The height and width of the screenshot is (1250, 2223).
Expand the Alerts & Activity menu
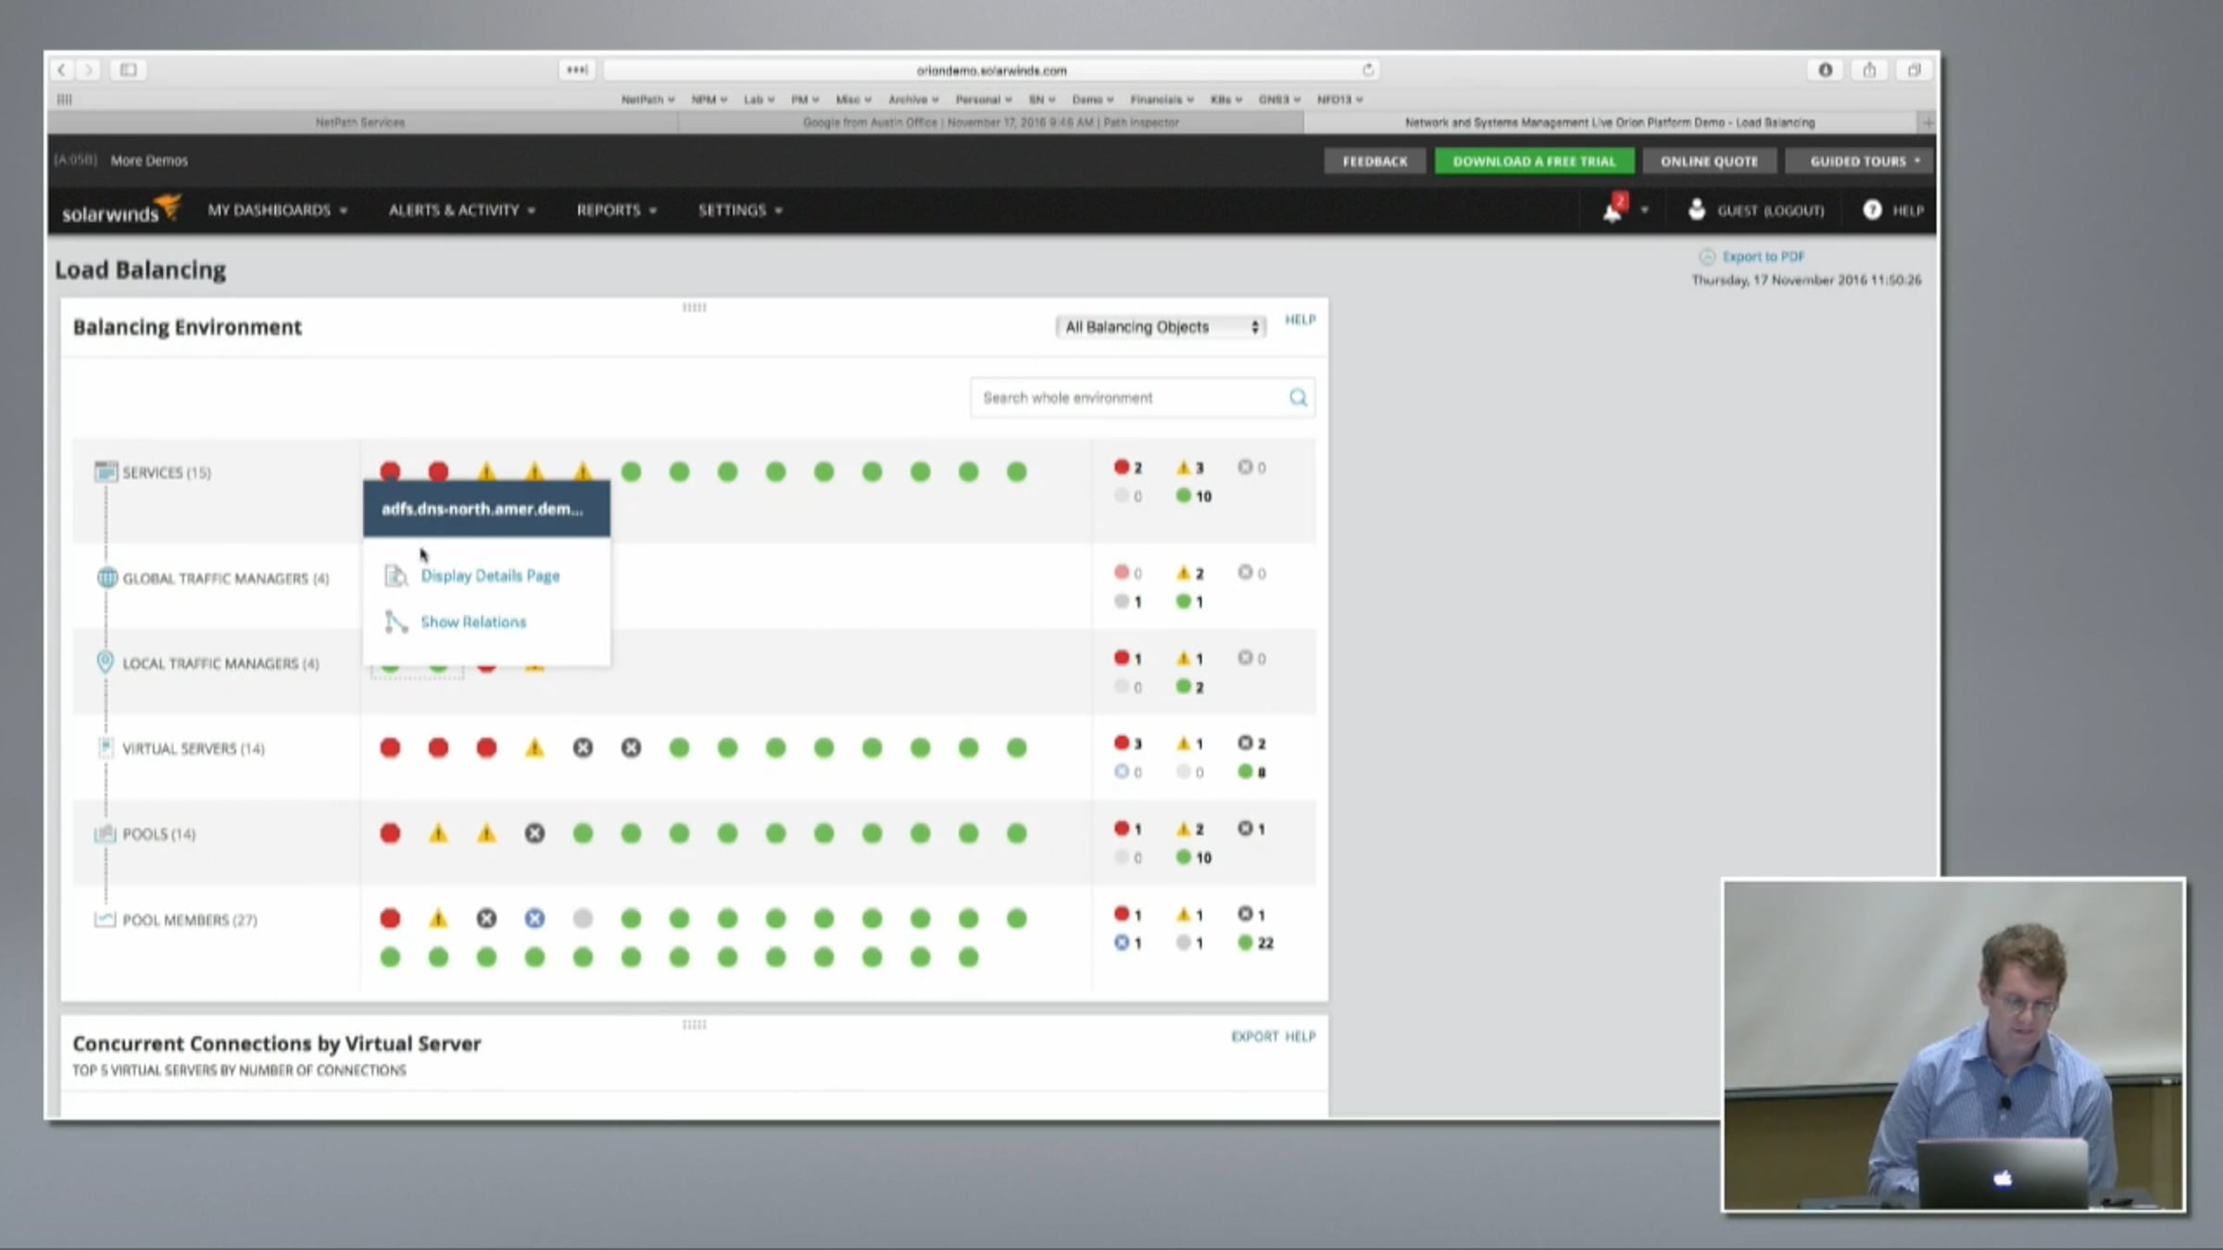point(461,210)
